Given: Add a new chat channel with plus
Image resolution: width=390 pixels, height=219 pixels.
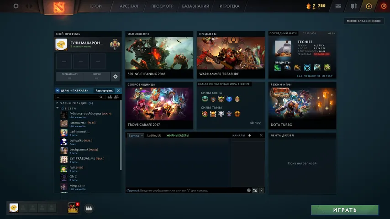Looking at the screenshot, I should (x=250, y=135).
